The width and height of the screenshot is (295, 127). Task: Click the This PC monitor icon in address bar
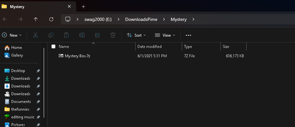click(68, 19)
